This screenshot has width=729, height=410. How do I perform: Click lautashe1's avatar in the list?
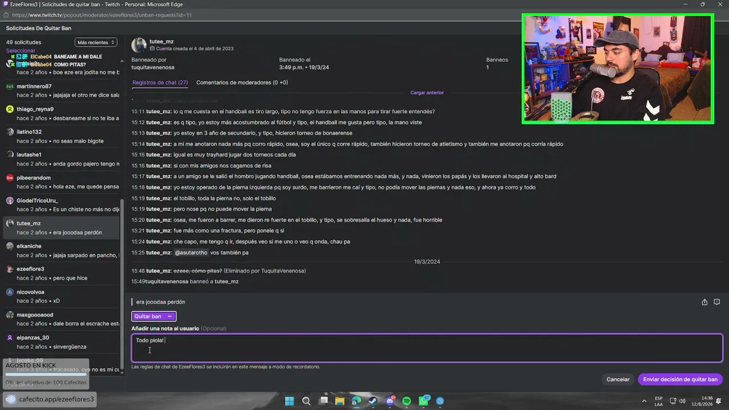10,155
